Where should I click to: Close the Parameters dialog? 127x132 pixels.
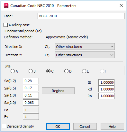(x=121, y=5)
